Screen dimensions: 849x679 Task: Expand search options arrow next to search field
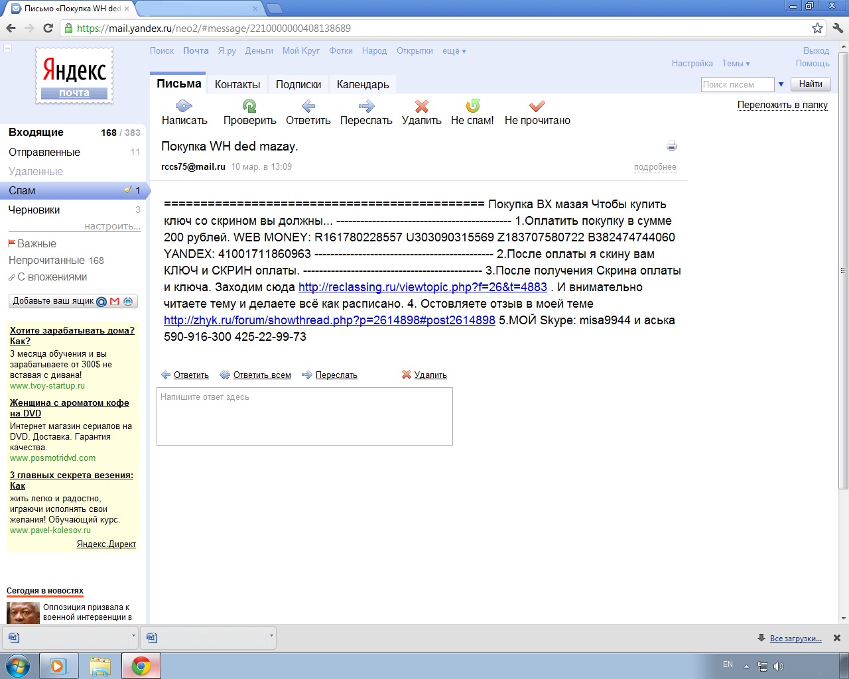(781, 84)
